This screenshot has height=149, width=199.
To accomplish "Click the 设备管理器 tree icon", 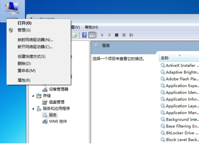I will pyautogui.click(x=45, y=89).
